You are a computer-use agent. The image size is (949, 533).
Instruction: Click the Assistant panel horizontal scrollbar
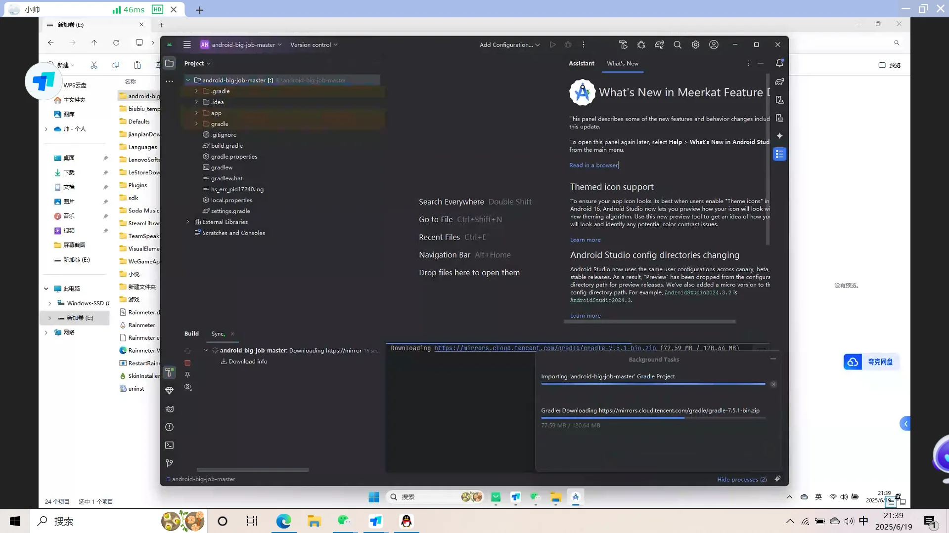[649, 322]
